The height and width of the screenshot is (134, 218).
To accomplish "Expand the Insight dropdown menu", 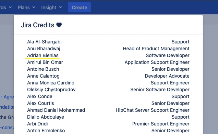I will 51,8.
